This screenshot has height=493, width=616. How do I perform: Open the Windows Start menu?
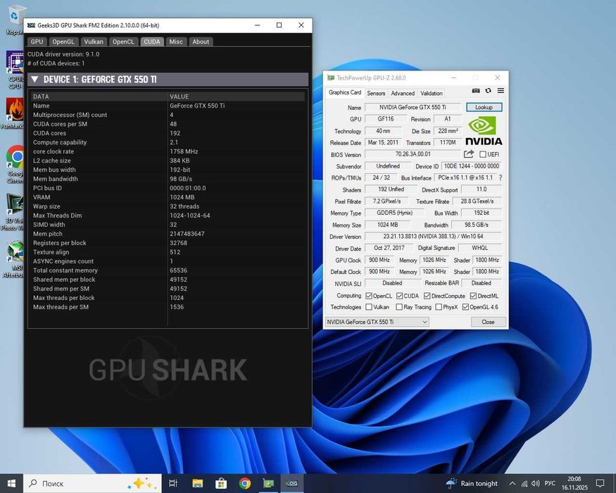tap(11, 483)
